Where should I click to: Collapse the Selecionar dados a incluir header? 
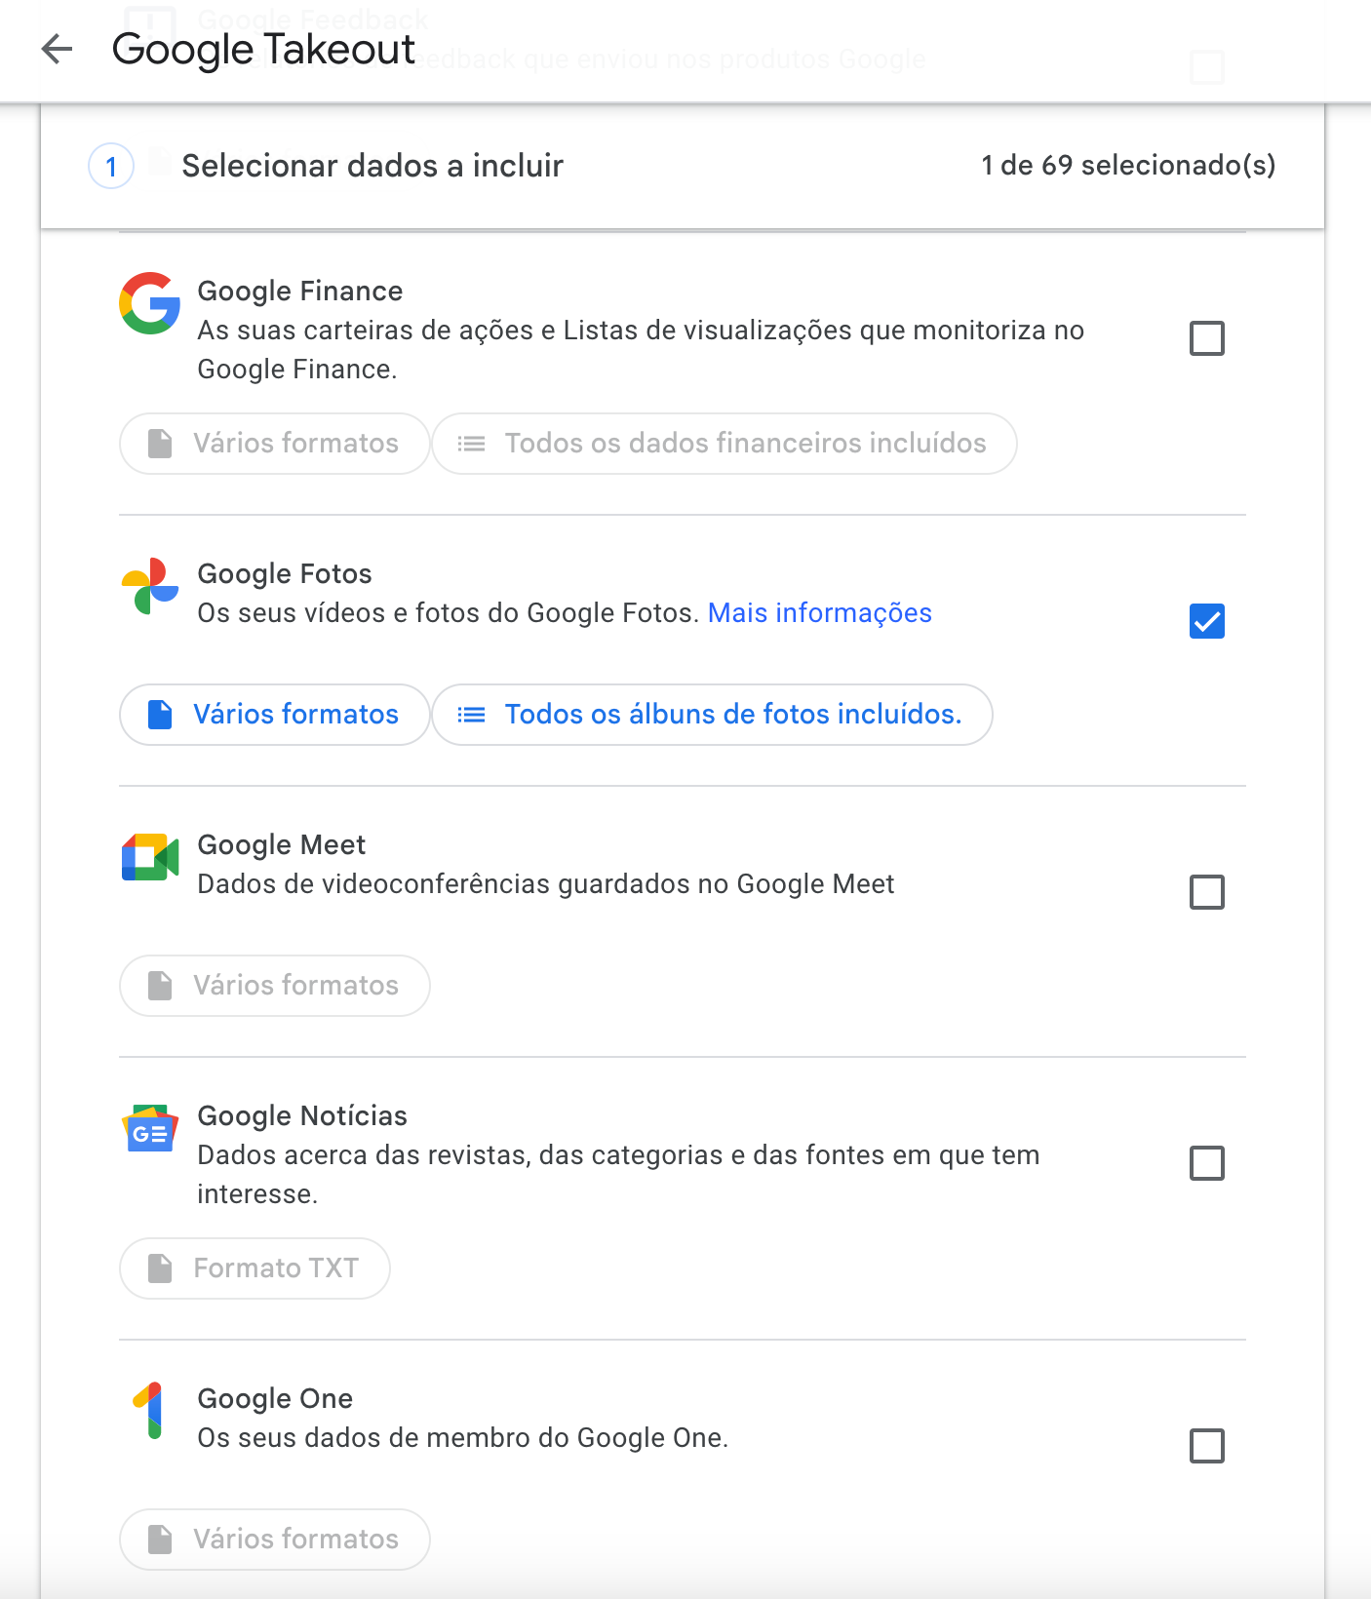click(683, 166)
